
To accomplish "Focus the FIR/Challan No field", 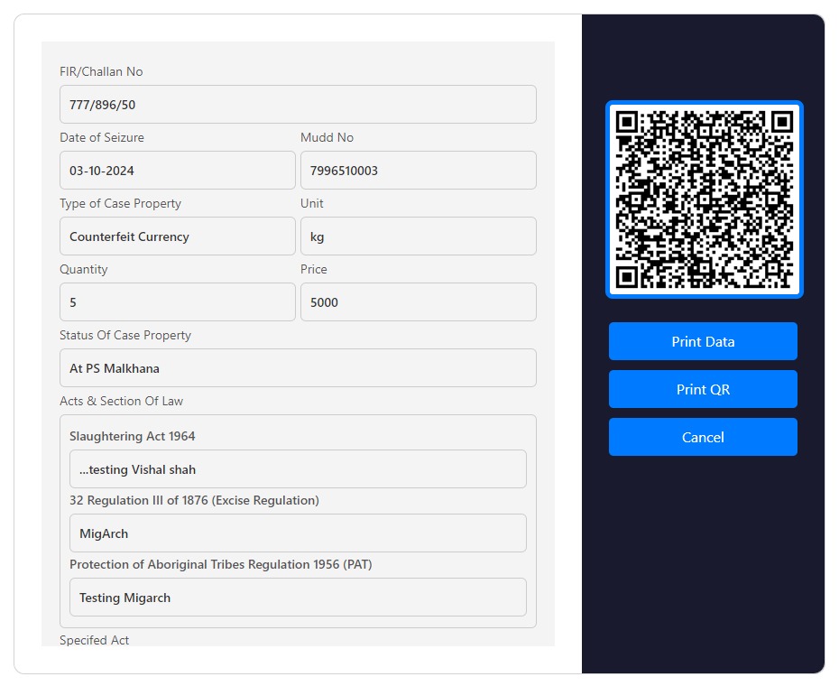I will click(x=298, y=105).
